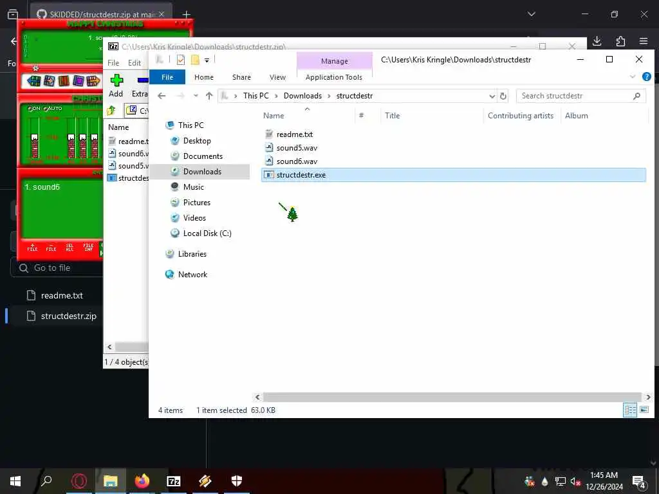Click the play button in the Christmas player

click(x=49, y=80)
